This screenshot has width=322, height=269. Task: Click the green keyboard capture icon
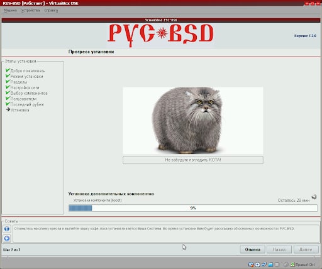292,265
